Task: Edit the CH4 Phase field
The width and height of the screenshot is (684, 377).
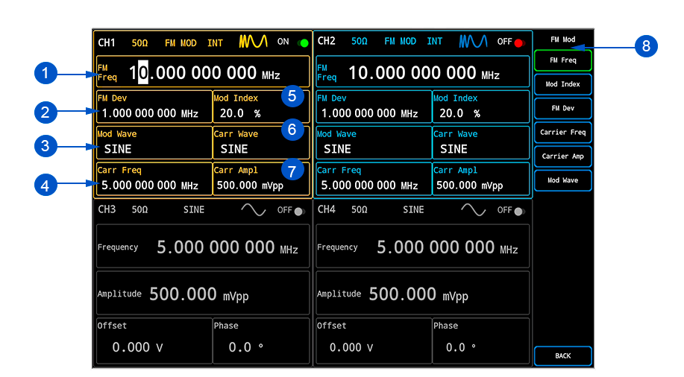Action: (480, 340)
